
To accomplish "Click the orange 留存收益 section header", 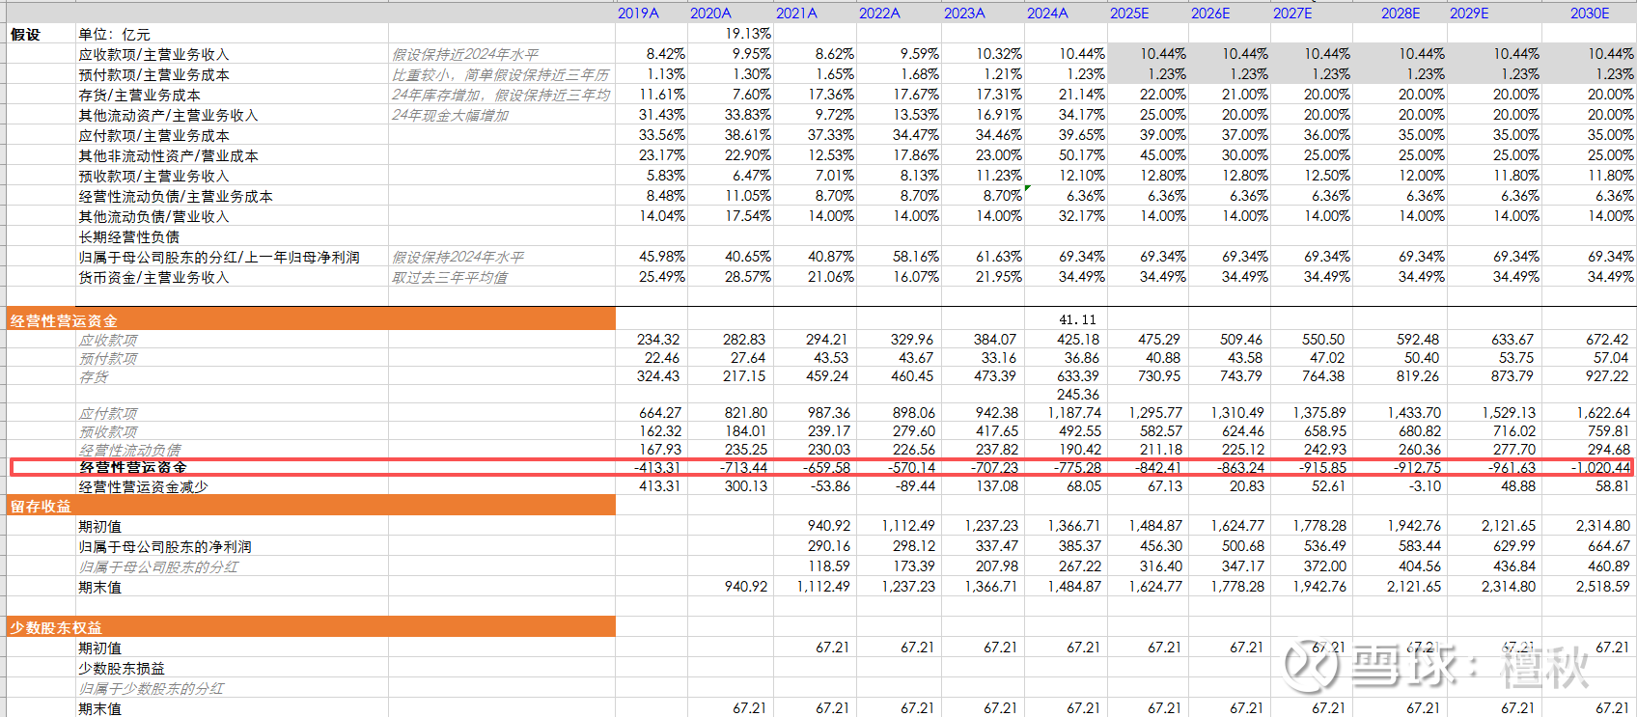I will (311, 506).
